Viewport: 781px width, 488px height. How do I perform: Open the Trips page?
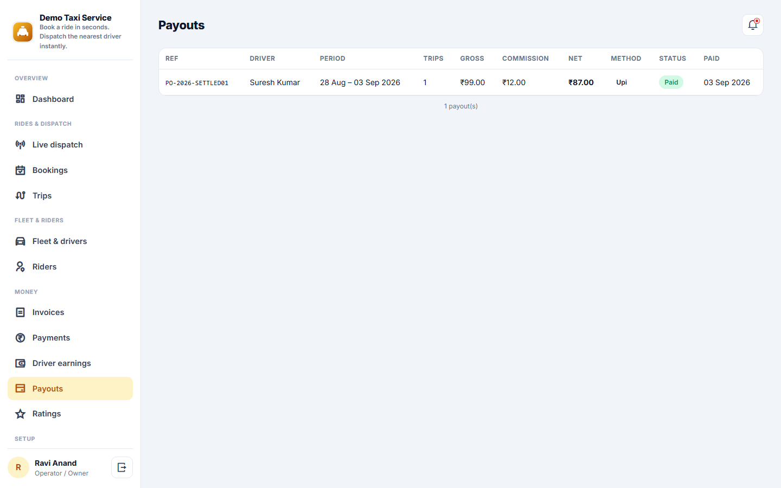[70, 195]
